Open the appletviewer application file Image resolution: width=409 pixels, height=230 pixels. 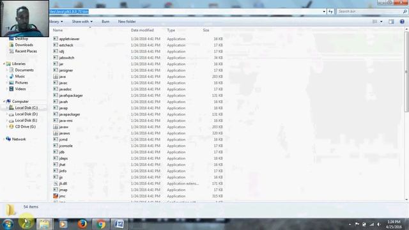point(69,39)
